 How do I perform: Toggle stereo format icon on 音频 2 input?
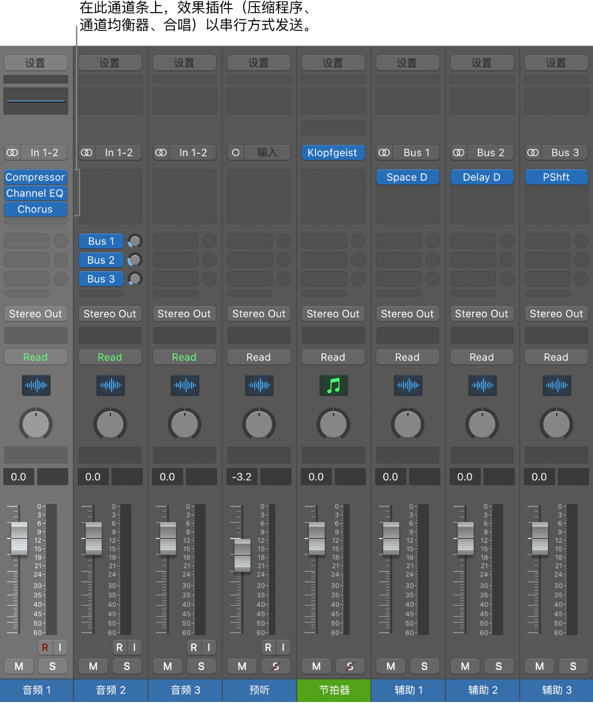87,152
